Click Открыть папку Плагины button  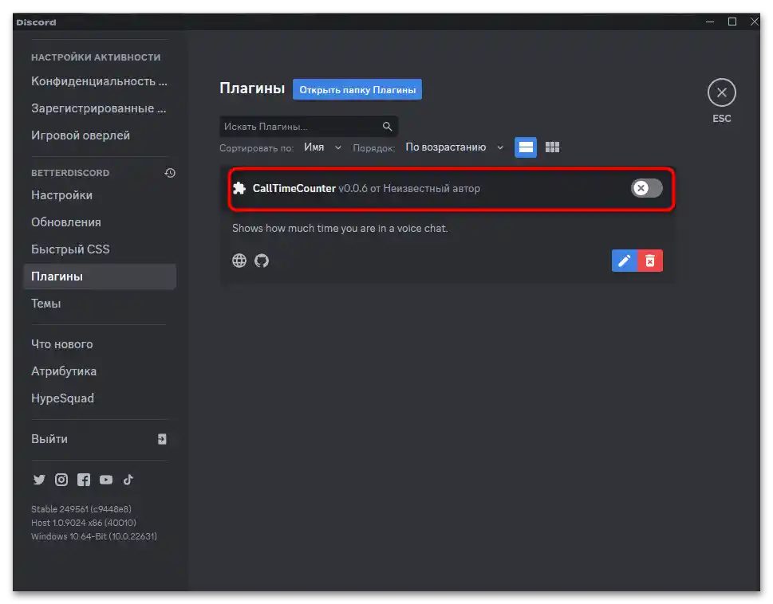(357, 89)
